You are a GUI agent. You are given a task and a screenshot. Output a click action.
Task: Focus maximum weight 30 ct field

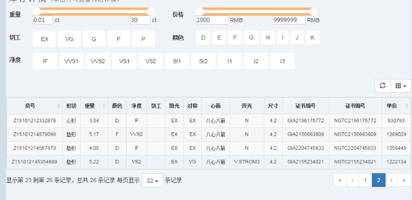tap(140, 20)
